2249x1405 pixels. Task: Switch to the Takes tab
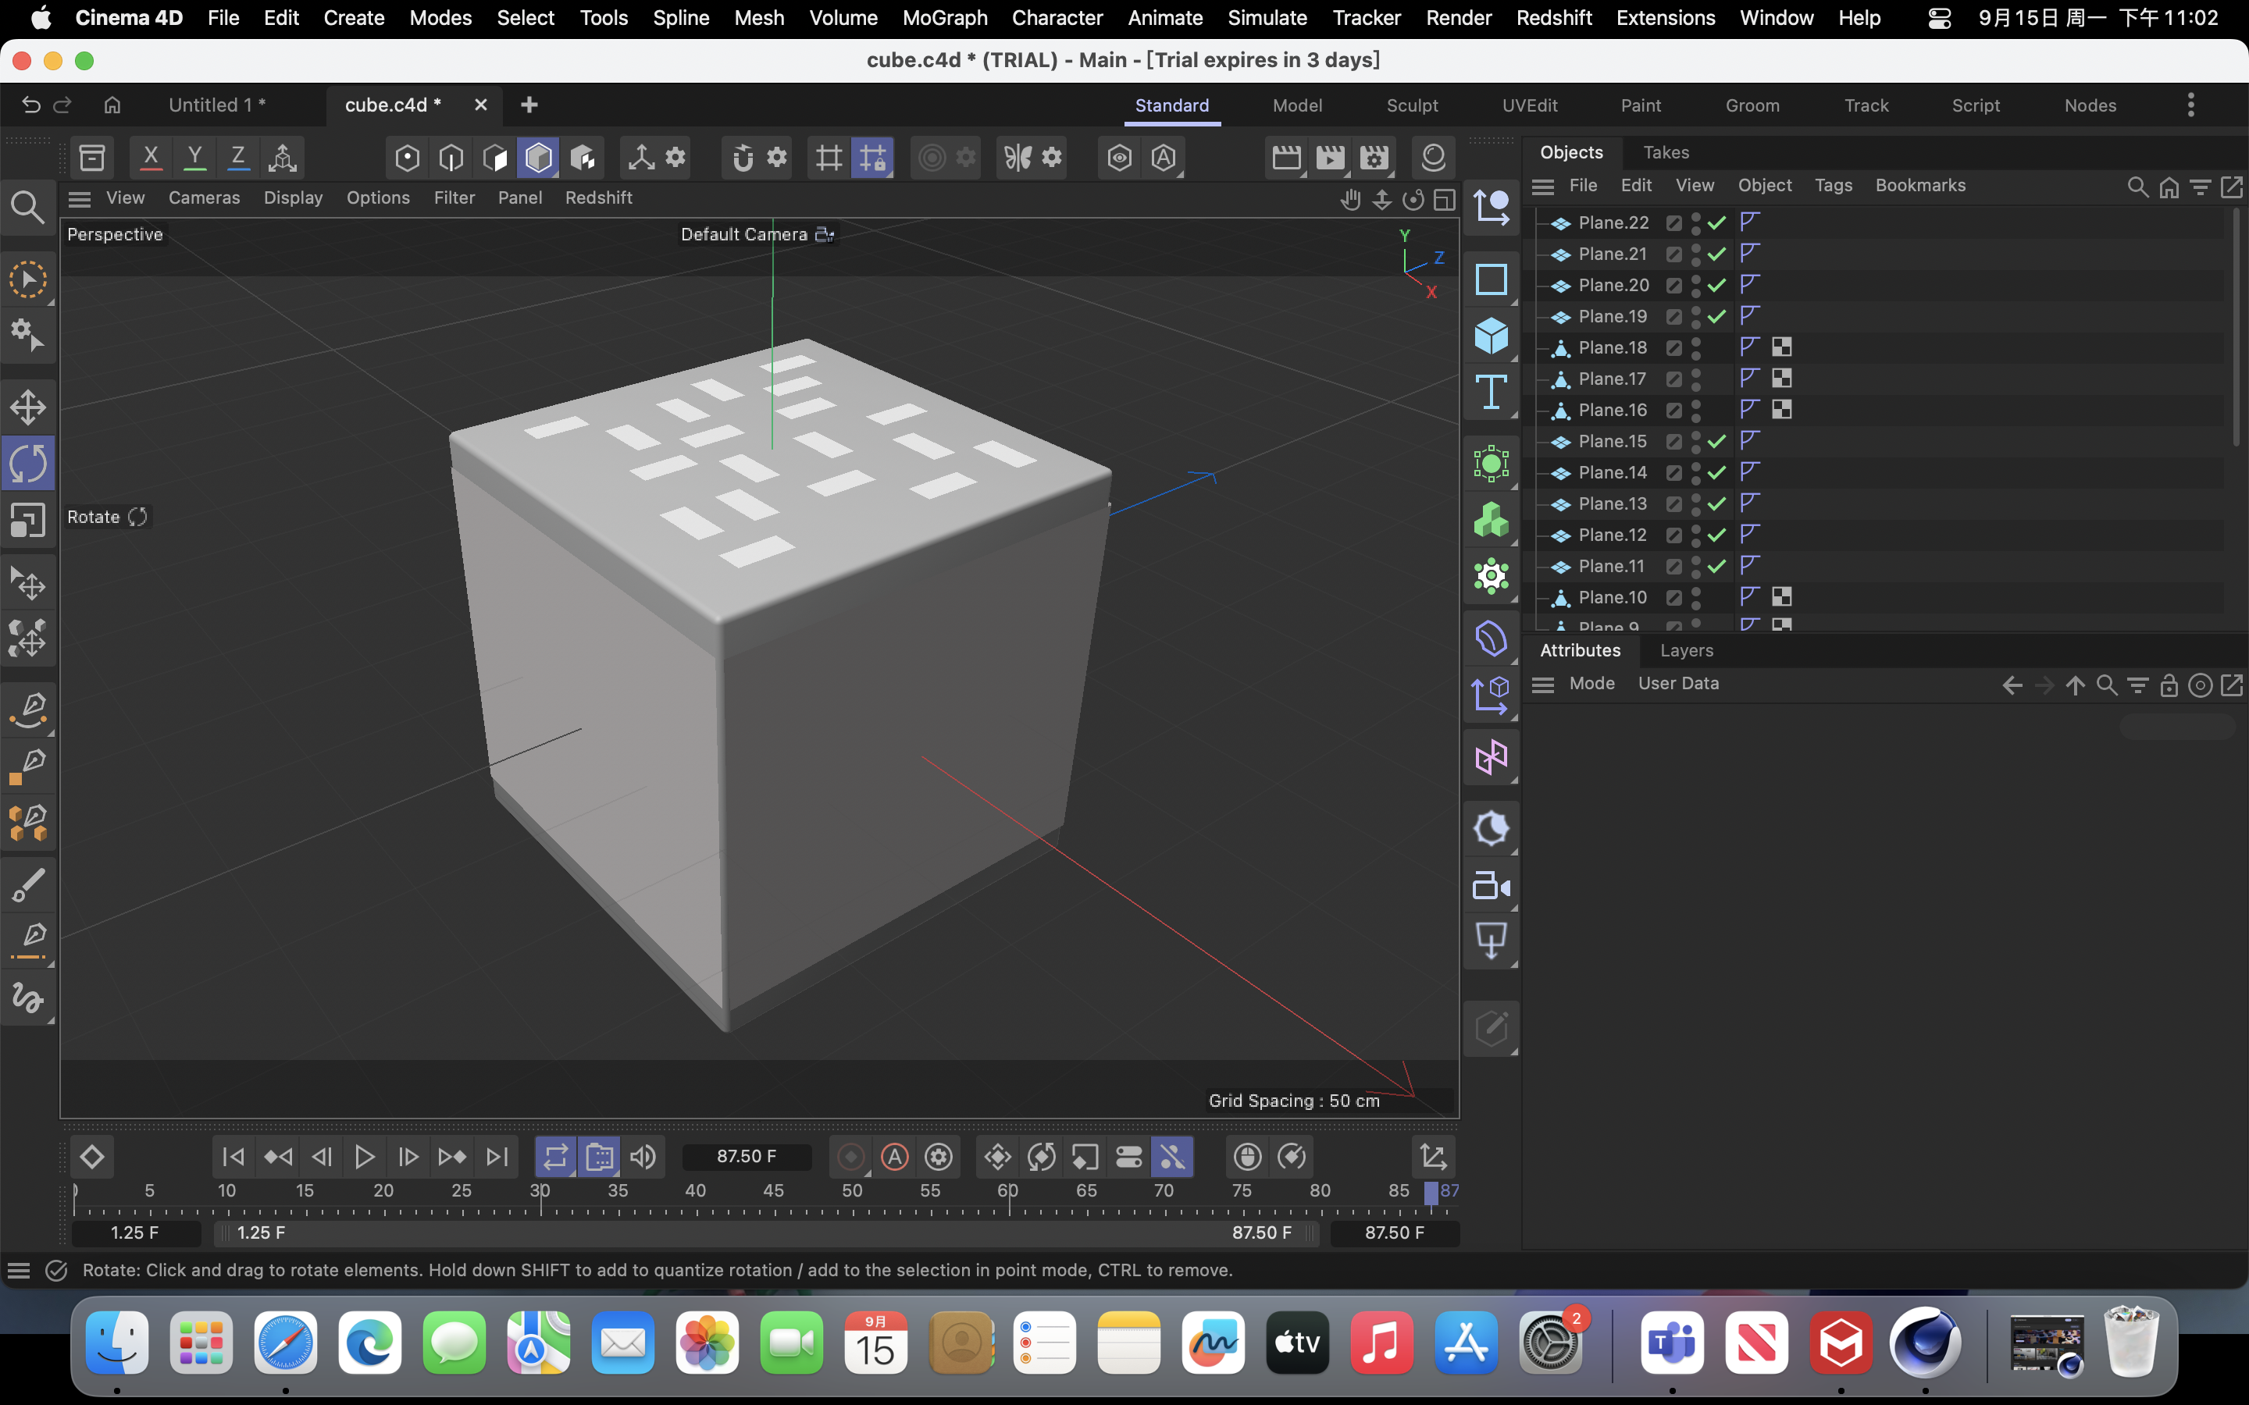click(x=1666, y=151)
